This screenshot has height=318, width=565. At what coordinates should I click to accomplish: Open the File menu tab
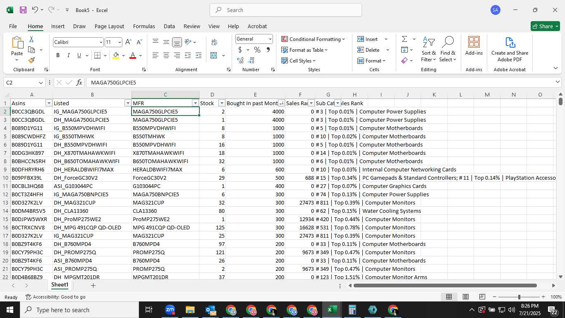point(13,26)
